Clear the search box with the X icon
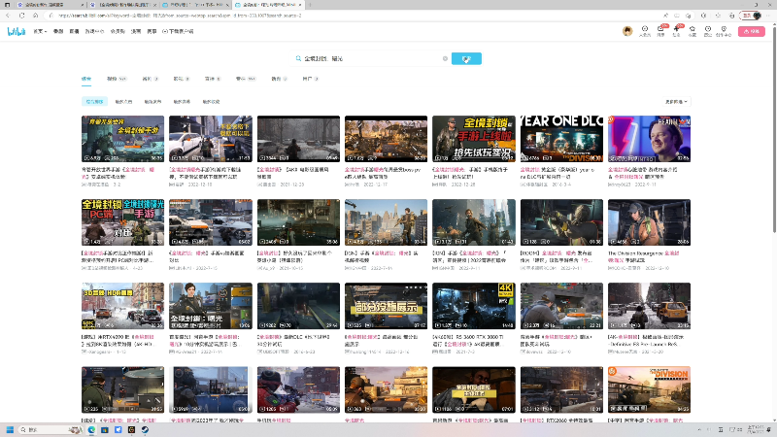This screenshot has height=437, width=777. click(x=445, y=58)
